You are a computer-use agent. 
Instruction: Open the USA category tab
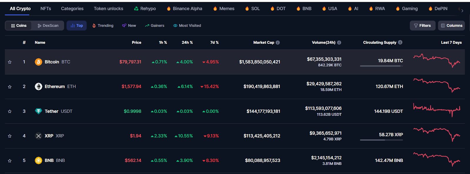click(330, 9)
